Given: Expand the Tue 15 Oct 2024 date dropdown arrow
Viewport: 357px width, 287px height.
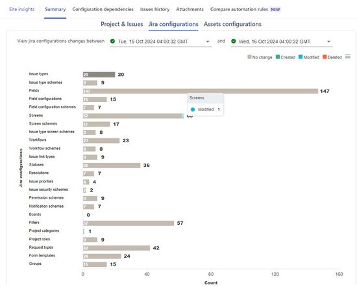Looking at the screenshot, I should point(208,42).
